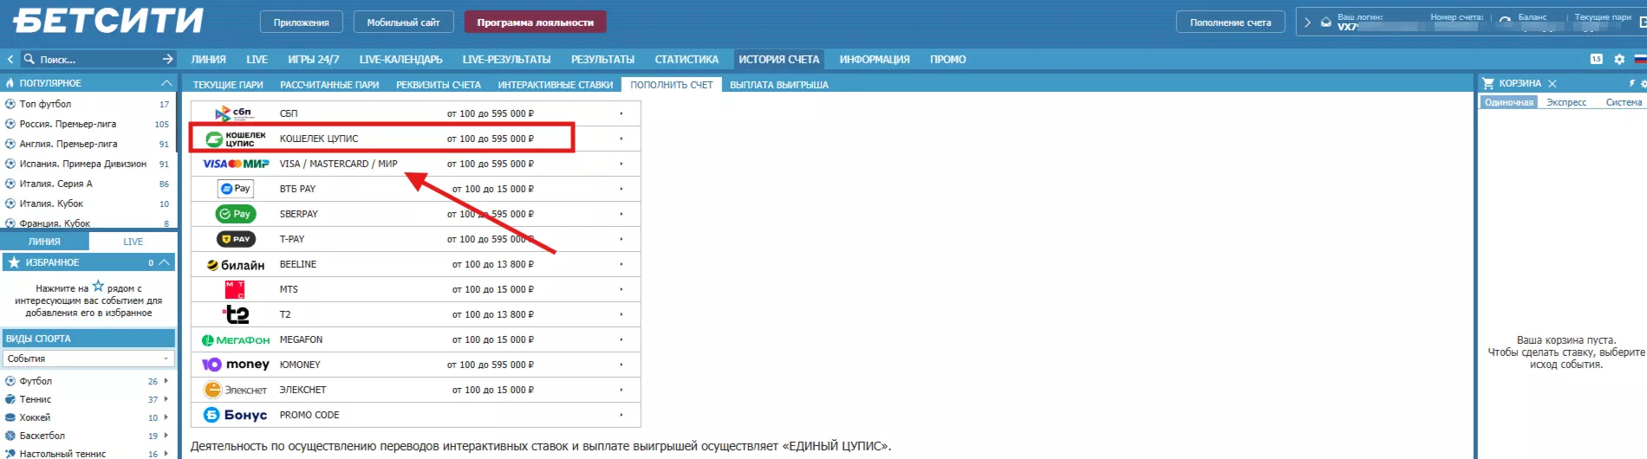Open РЕЗУЛЬТАТЫ in the main menu
1647x459 pixels.
point(602,60)
